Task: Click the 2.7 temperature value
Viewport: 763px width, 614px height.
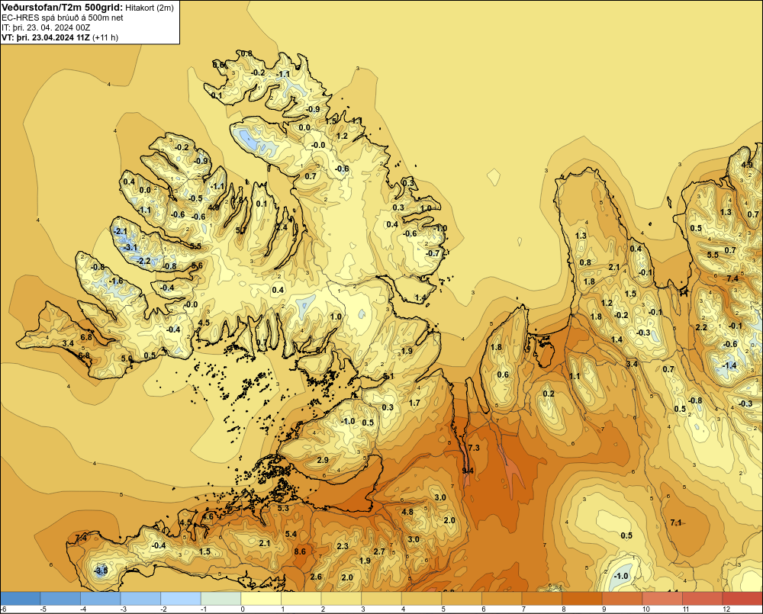Action: (379, 551)
